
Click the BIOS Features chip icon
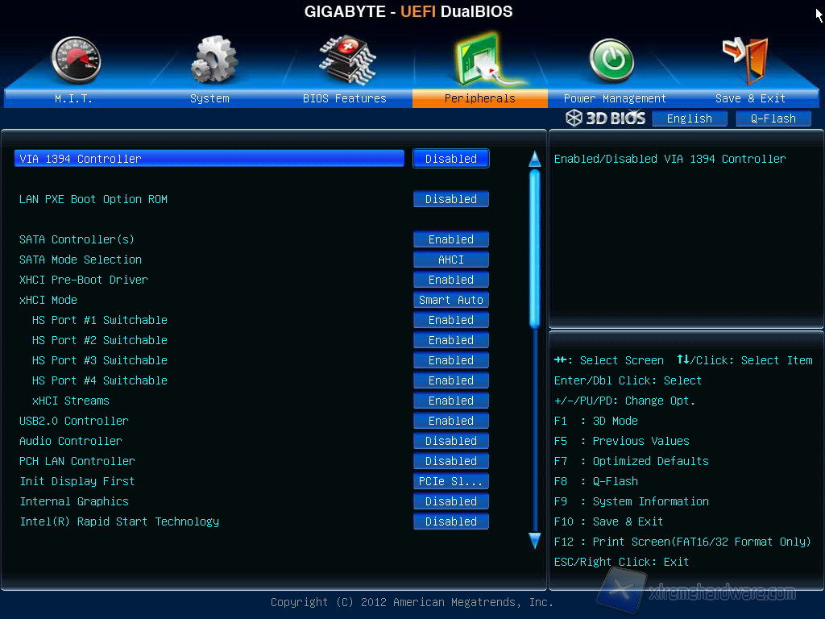pos(347,58)
